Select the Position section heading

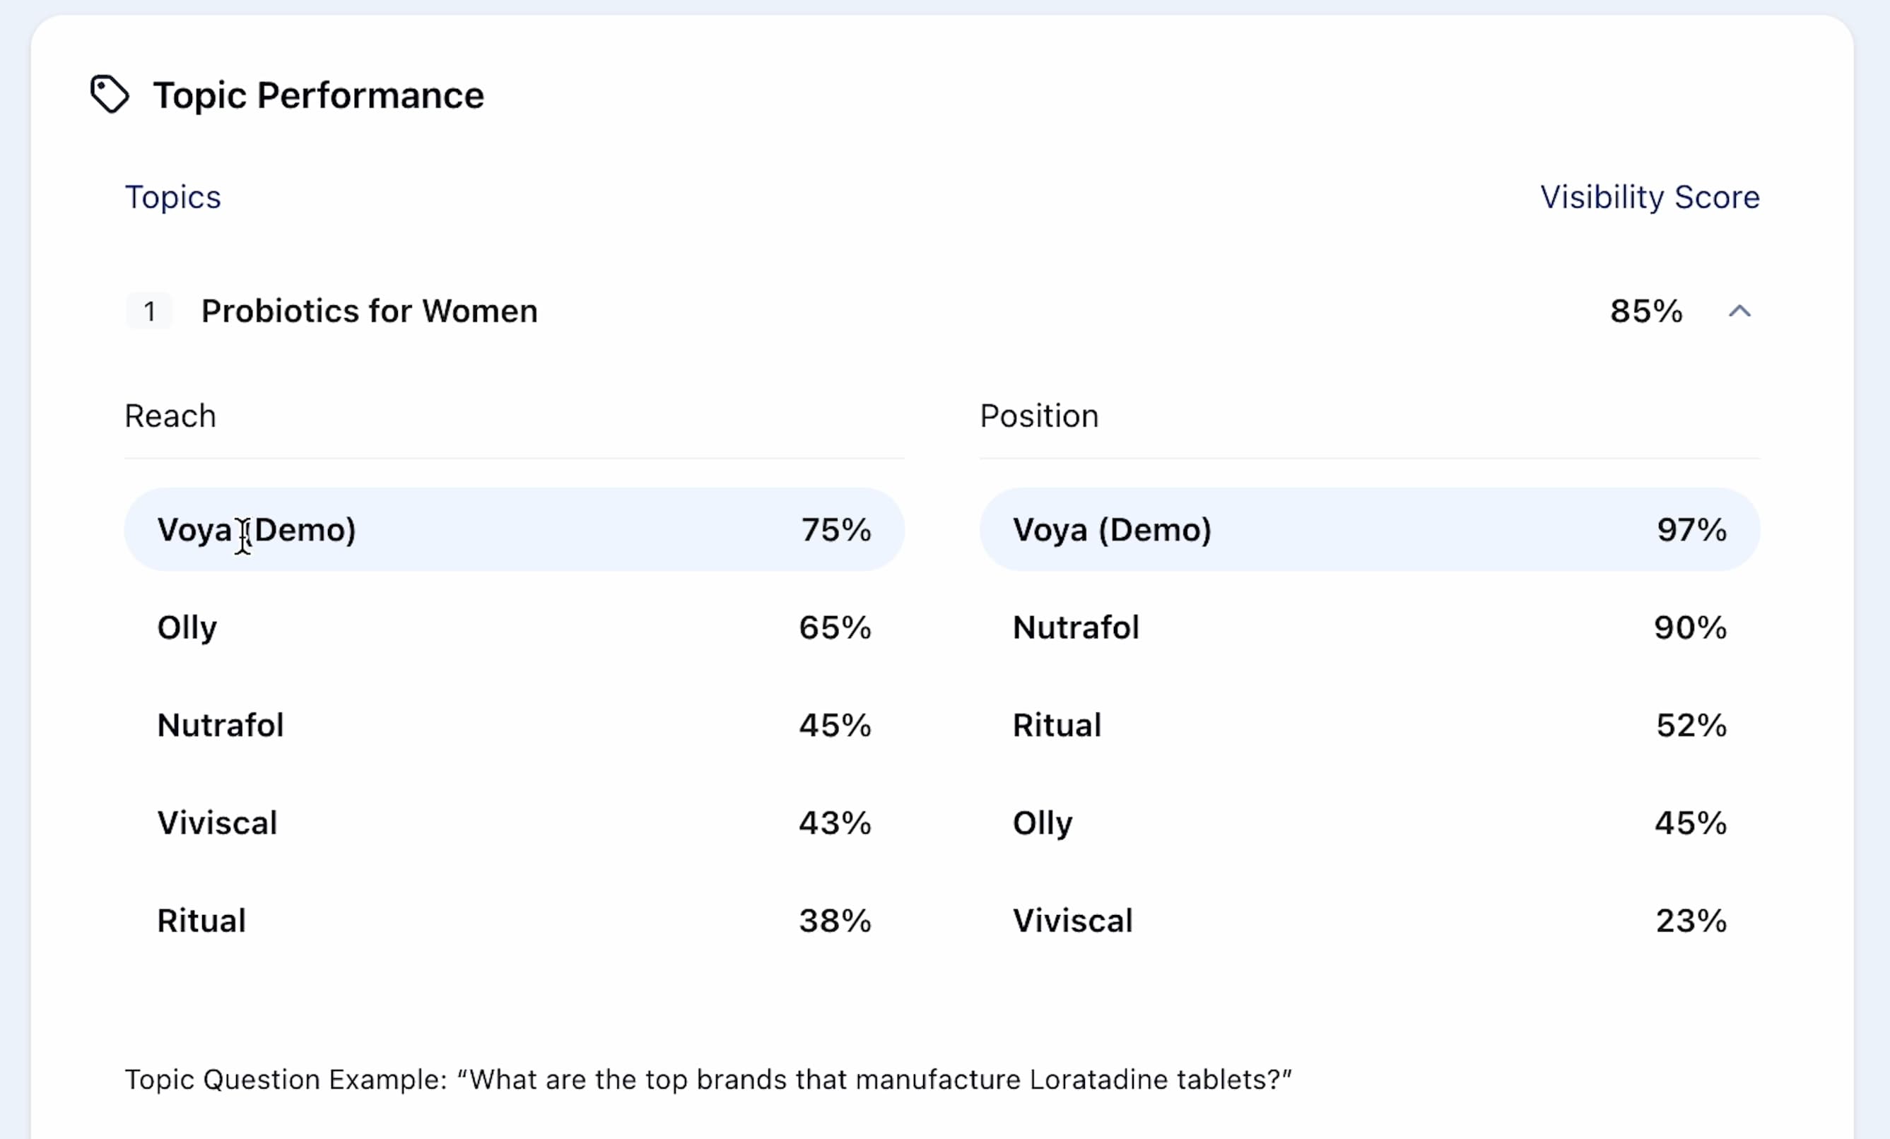[1038, 415]
